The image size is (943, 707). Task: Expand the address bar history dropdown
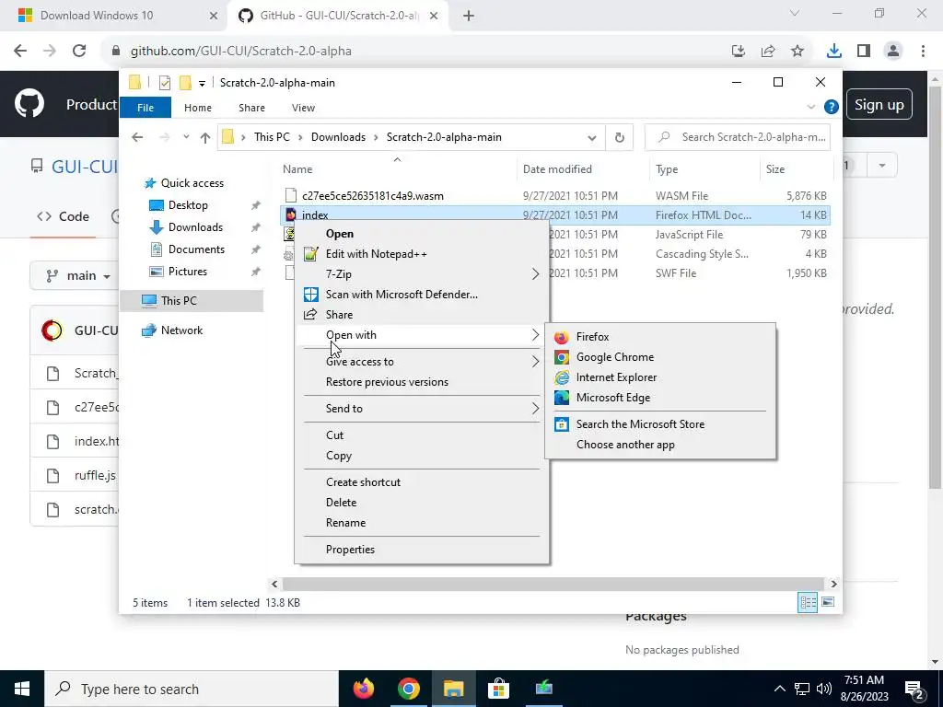pyautogui.click(x=592, y=138)
